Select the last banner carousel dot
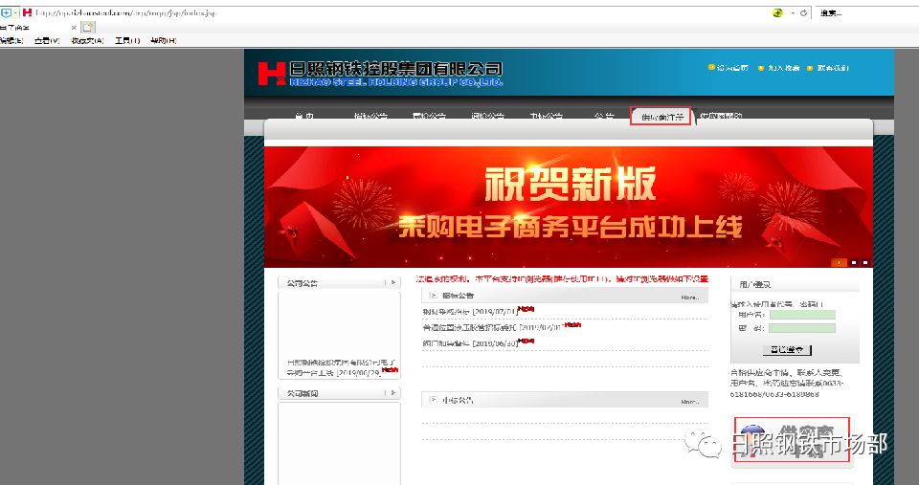The width and height of the screenshot is (919, 485). pyautogui.click(x=865, y=262)
